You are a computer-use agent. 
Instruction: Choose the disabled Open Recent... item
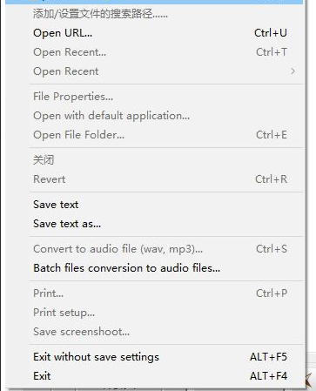(x=154, y=52)
